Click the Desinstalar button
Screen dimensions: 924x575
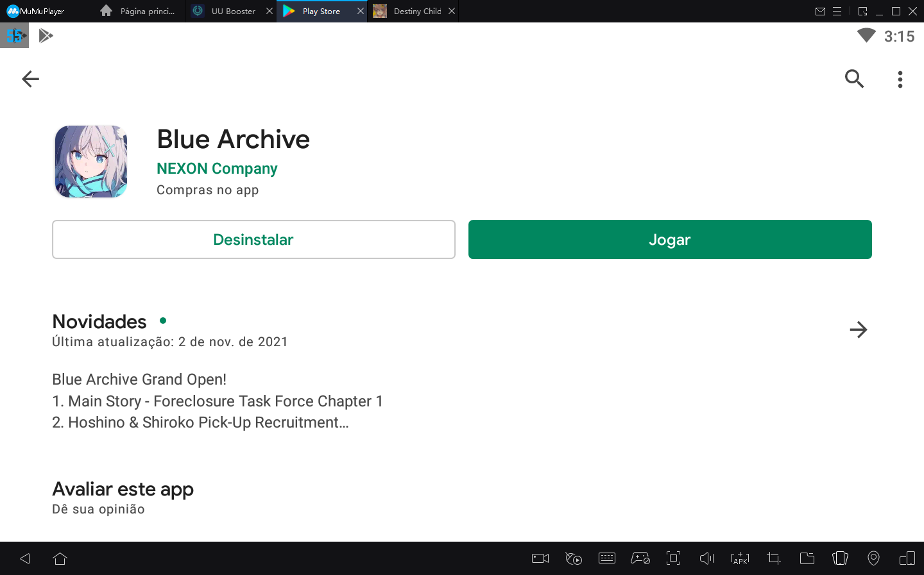[253, 240]
